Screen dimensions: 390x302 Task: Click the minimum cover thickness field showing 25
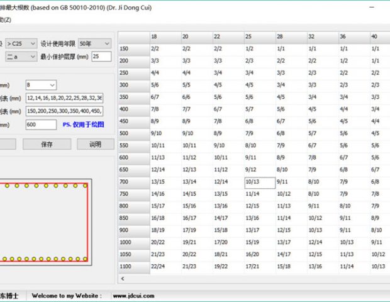[x=101, y=57]
